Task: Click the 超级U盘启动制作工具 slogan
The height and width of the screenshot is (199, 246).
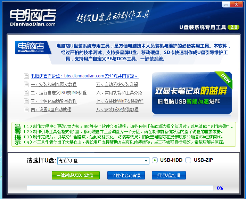Action: point(113,17)
